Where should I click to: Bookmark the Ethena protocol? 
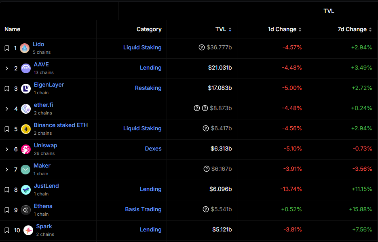[x=7, y=210]
